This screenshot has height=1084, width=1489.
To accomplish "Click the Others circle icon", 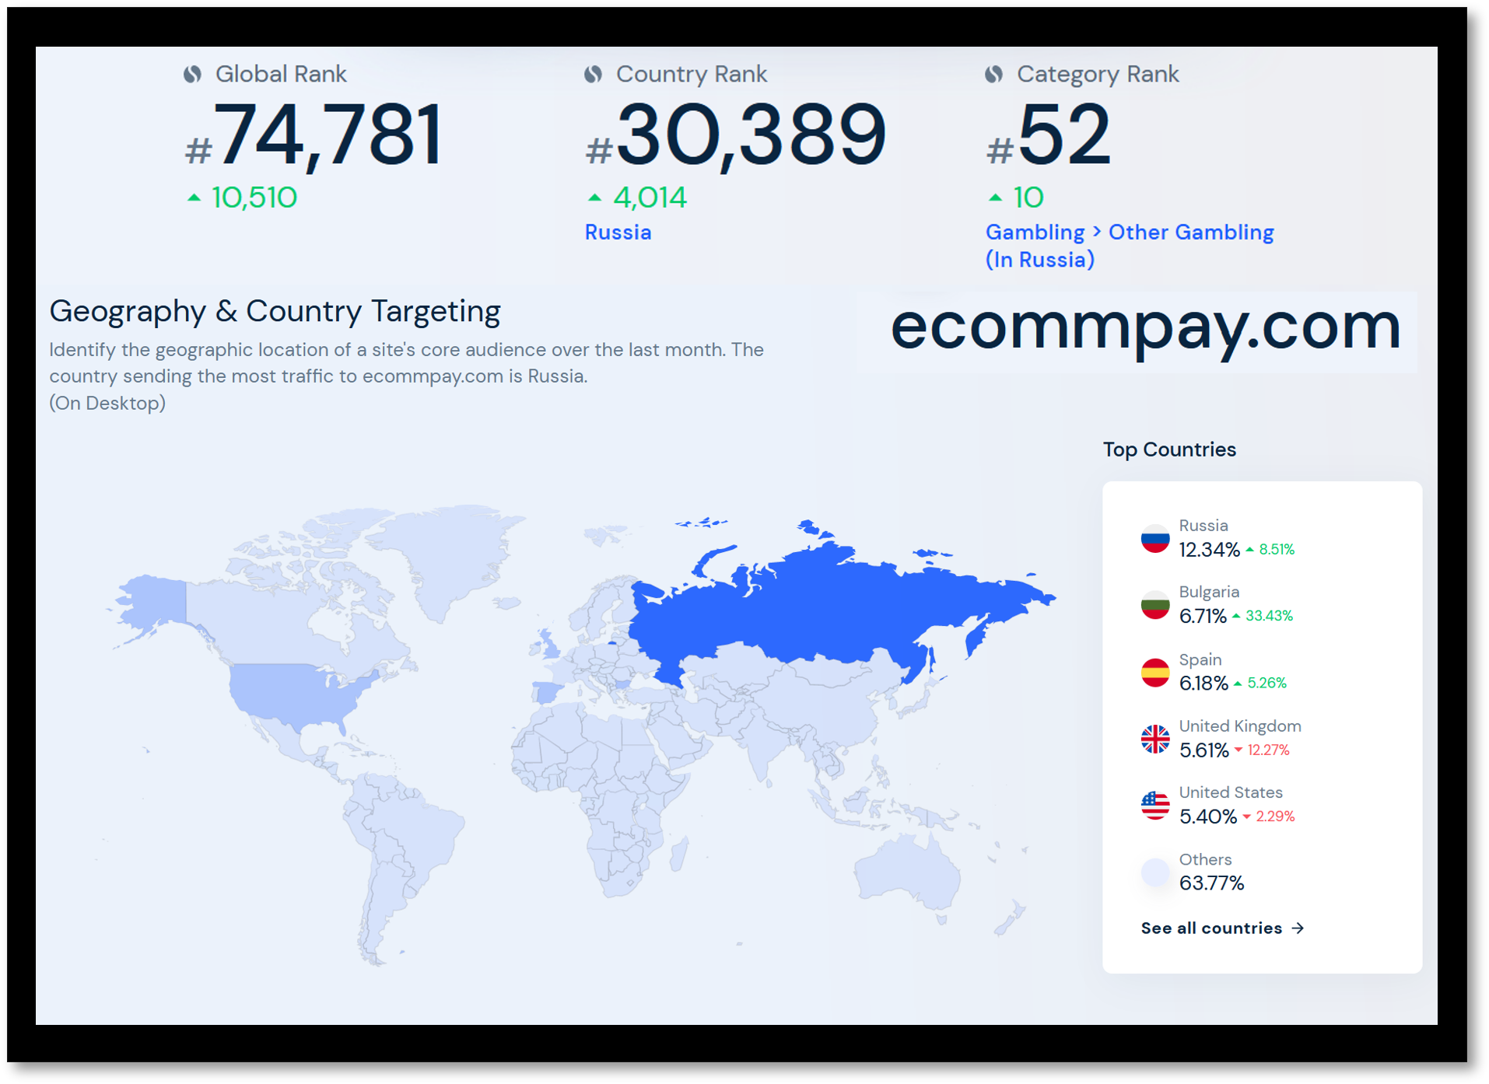I will pos(1154,871).
